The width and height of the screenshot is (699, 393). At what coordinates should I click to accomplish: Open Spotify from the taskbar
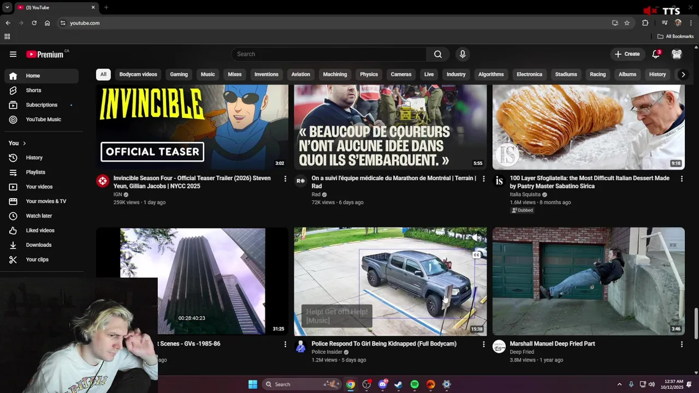[x=414, y=384]
